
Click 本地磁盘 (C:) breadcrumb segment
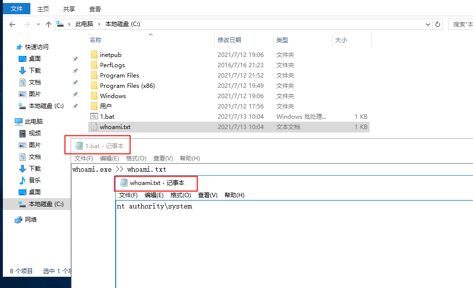123,24
